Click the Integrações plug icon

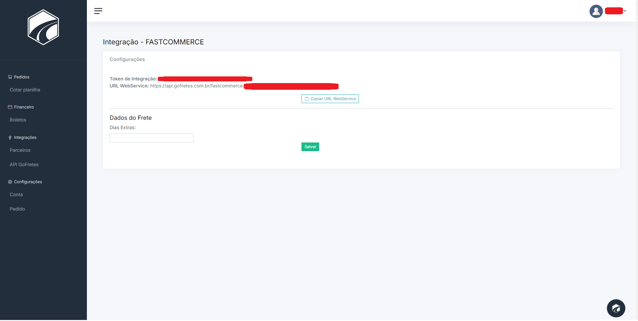[x=10, y=137]
